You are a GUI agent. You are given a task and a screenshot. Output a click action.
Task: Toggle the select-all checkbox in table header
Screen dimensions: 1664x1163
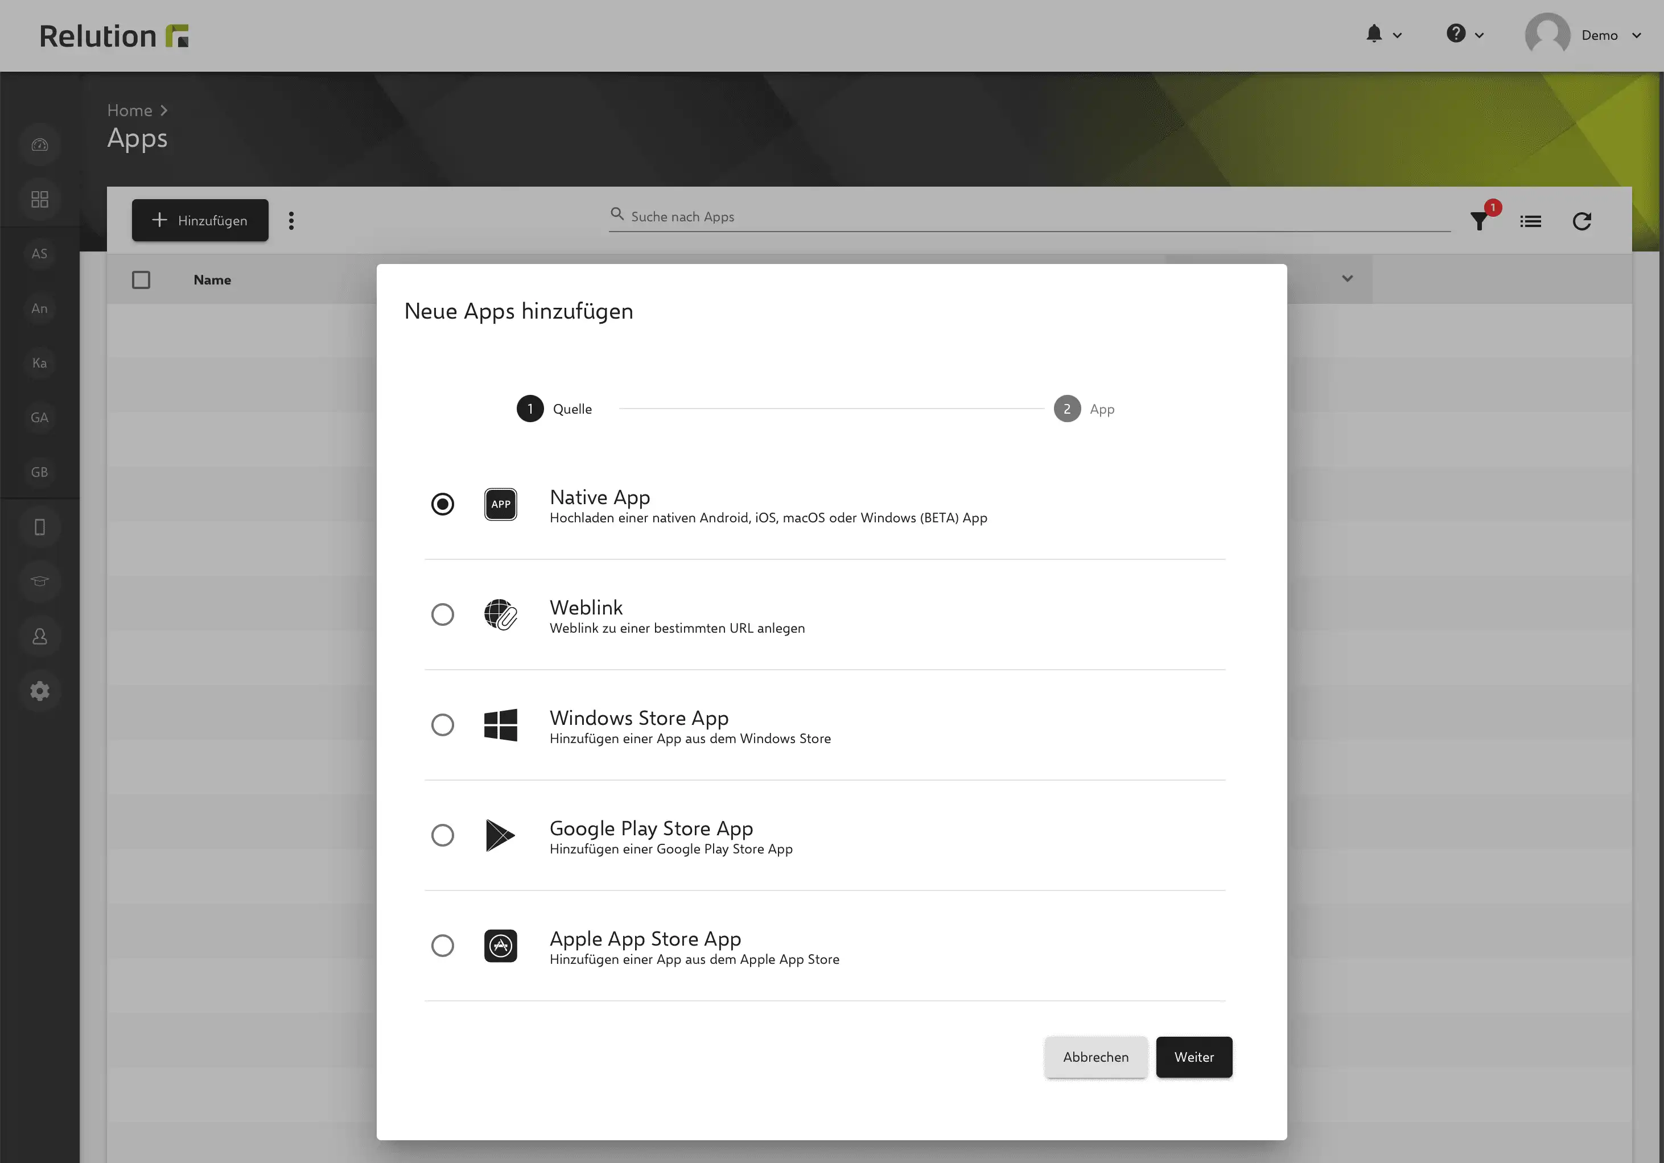[141, 280]
